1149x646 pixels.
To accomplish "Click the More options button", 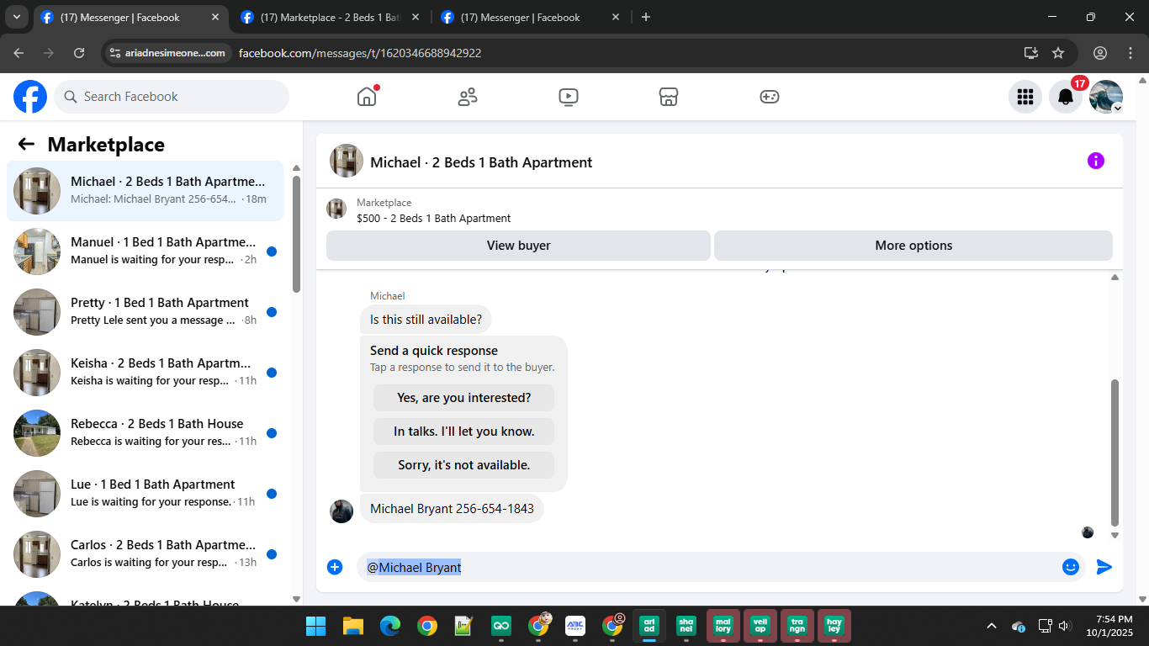I will coord(913,246).
